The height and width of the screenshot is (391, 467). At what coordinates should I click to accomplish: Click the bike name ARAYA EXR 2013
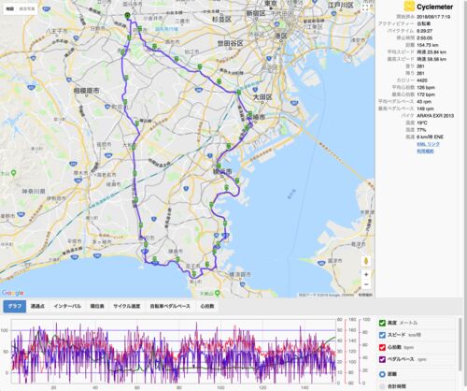point(435,116)
